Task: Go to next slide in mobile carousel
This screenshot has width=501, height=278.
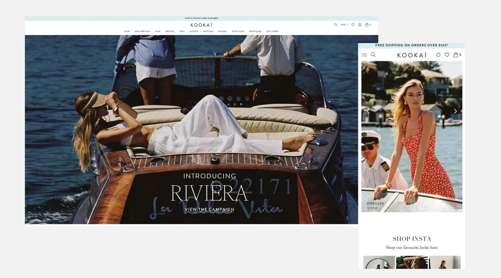Action: 455,111
